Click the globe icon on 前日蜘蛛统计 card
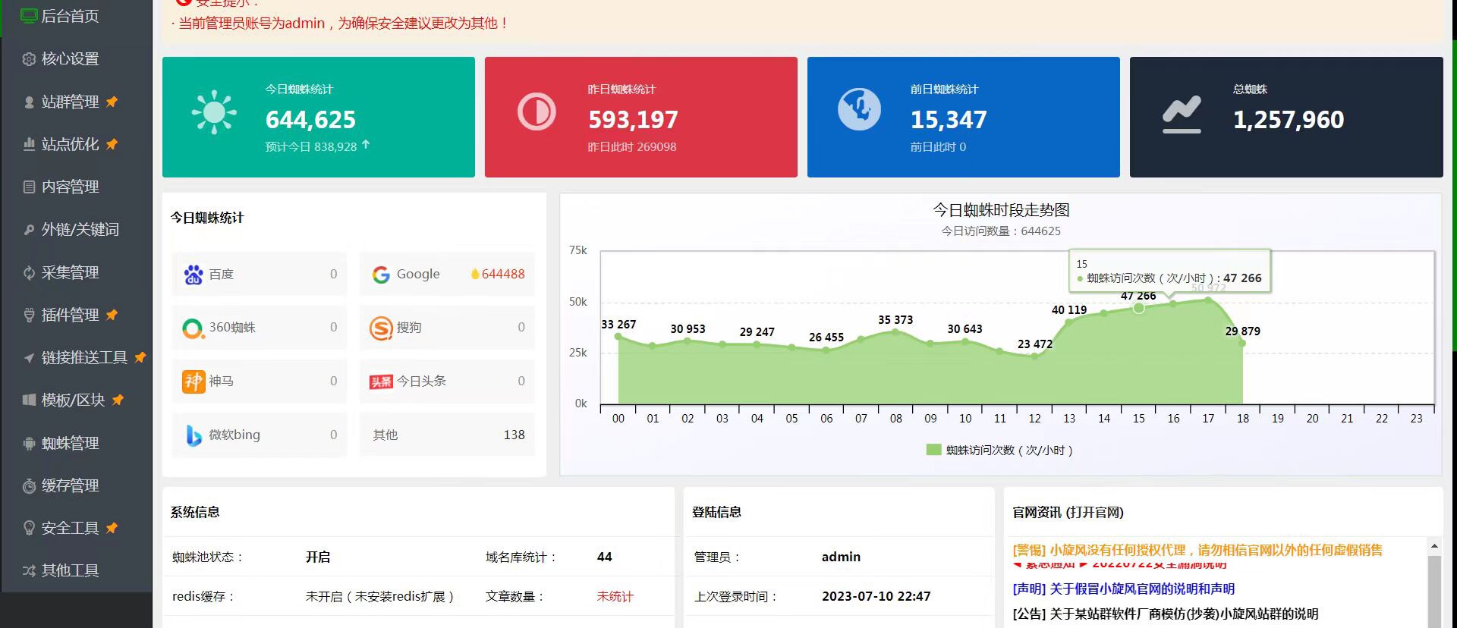Viewport: 1457px width, 628px height. [x=859, y=109]
